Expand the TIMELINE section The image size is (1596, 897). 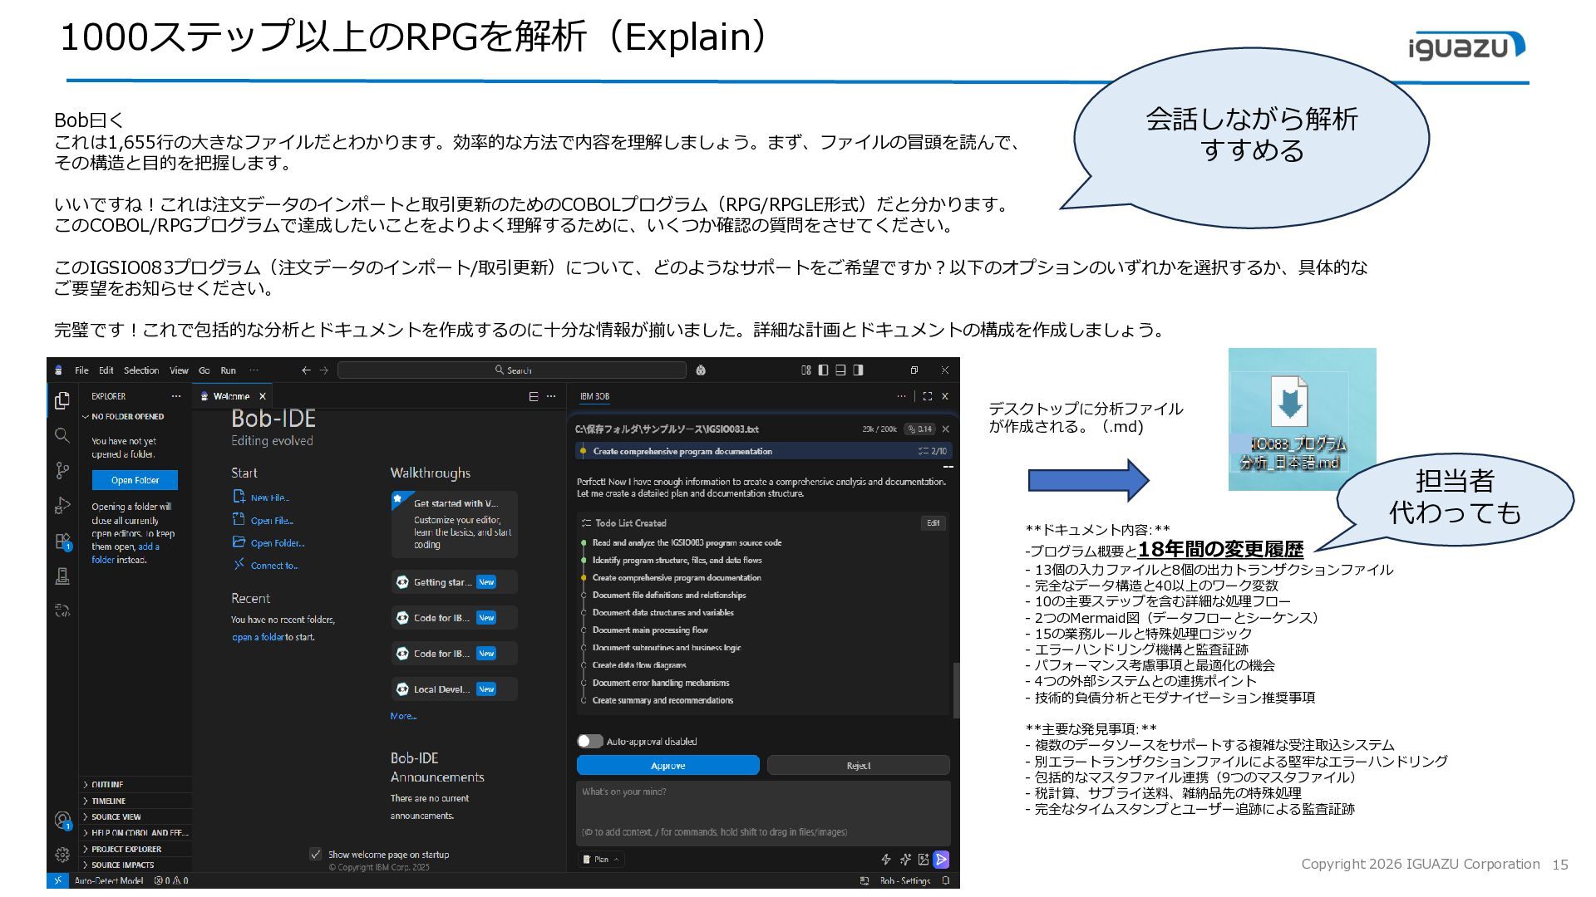[x=135, y=801]
